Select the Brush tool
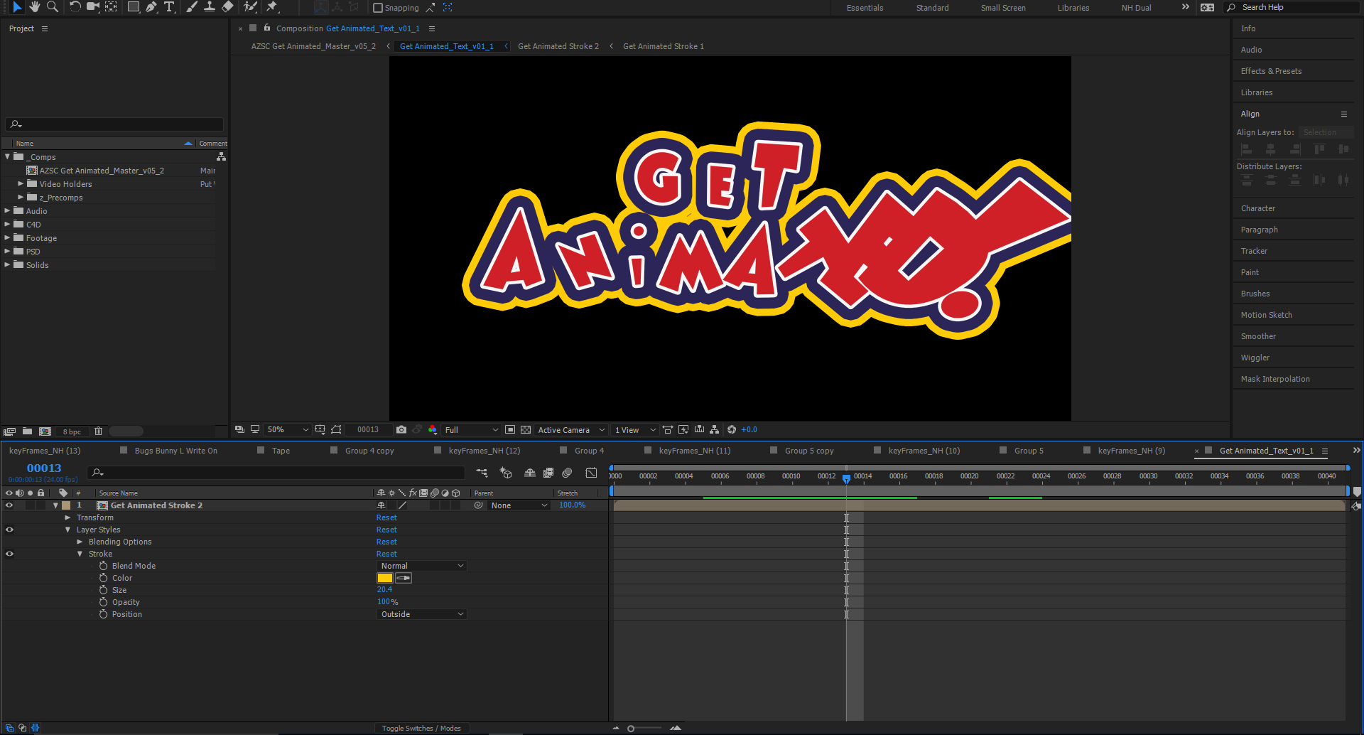The width and height of the screenshot is (1364, 735). pos(192,7)
